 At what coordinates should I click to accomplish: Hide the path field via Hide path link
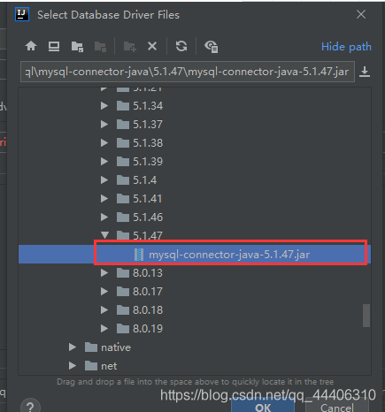[x=346, y=47]
